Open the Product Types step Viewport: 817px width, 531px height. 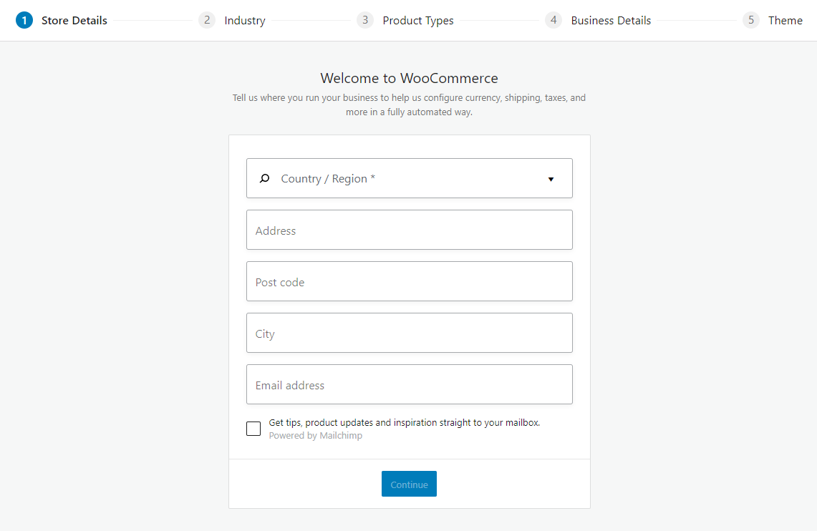(x=418, y=20)
